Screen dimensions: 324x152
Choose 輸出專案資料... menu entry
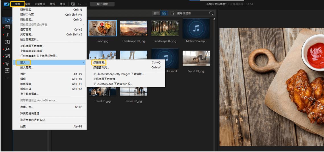tap(49, 39)
